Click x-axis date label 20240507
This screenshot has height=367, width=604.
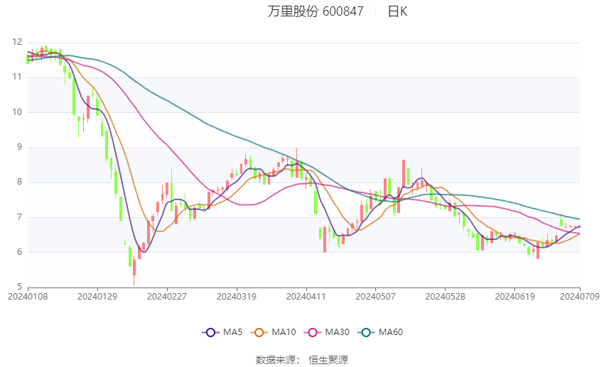(x=376, y=297)
